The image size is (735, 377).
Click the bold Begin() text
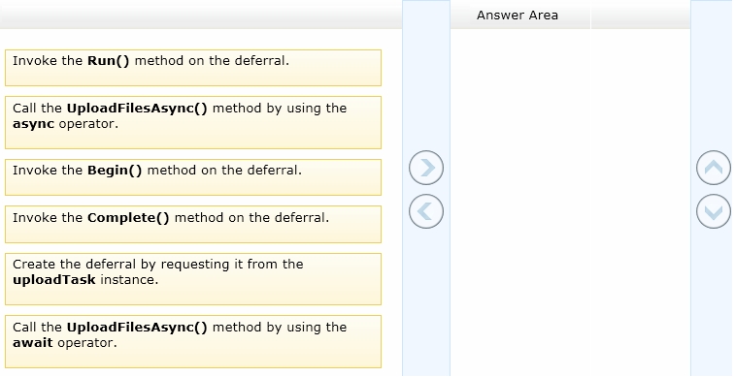(115, 171)
